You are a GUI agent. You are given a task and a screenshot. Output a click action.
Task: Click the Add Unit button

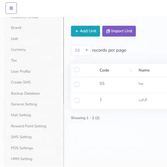pyautogui.click(x=85, y=31)
